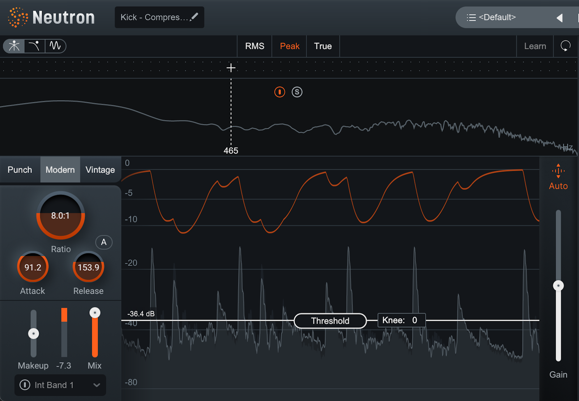
Task: Select the waveform filter mode icon
Action: [55, 46]
